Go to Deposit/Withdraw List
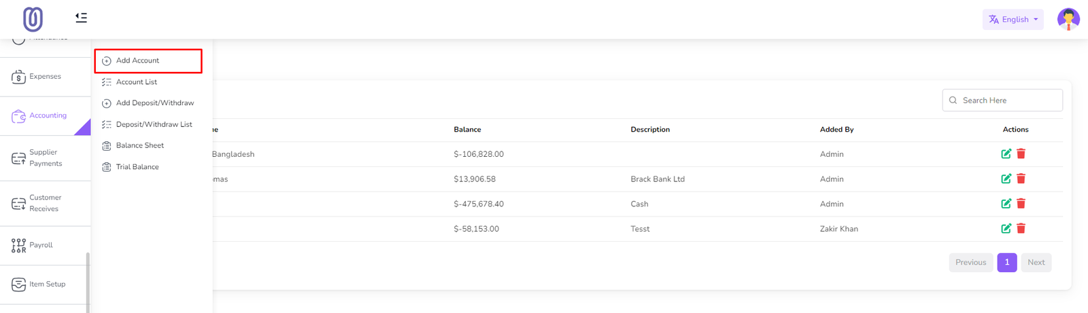The height and width of the screenshot is (313, 1088). click(x=154, y=125)
